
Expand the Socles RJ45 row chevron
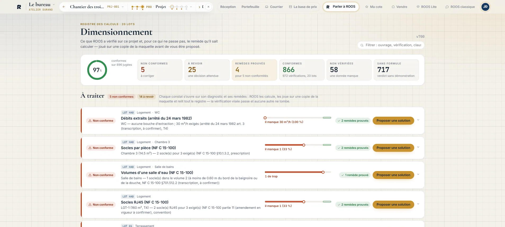418,204
